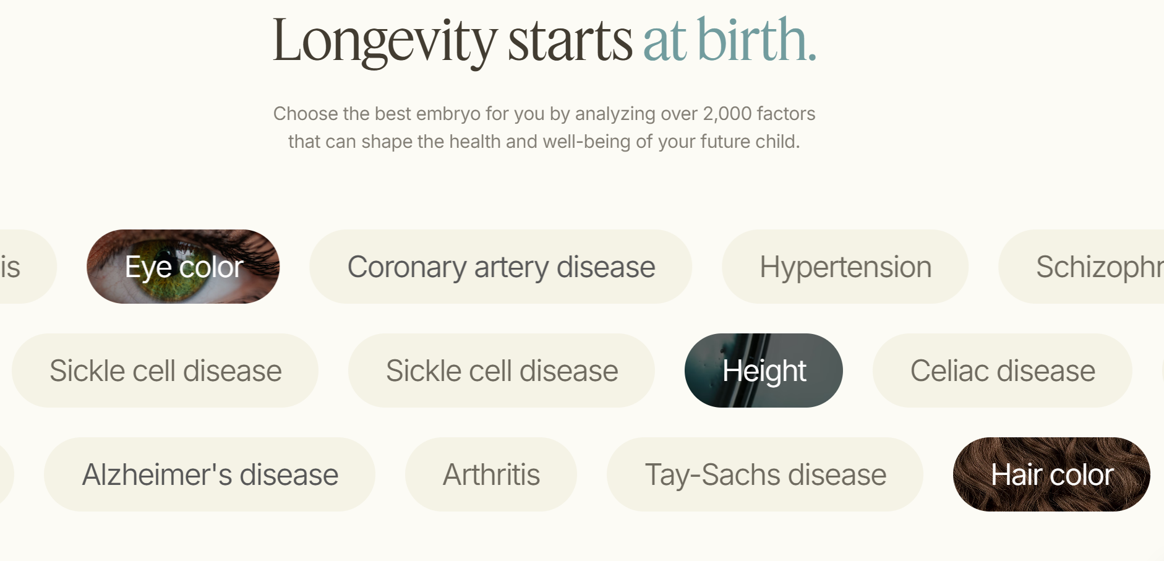Open the Alzheimer's disease chip
The image size is (1164, 561).
210,475
